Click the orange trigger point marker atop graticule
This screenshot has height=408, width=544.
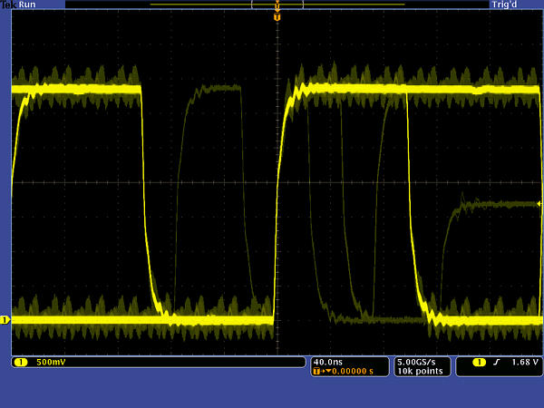pyautogui.click(x=277, y=16)
